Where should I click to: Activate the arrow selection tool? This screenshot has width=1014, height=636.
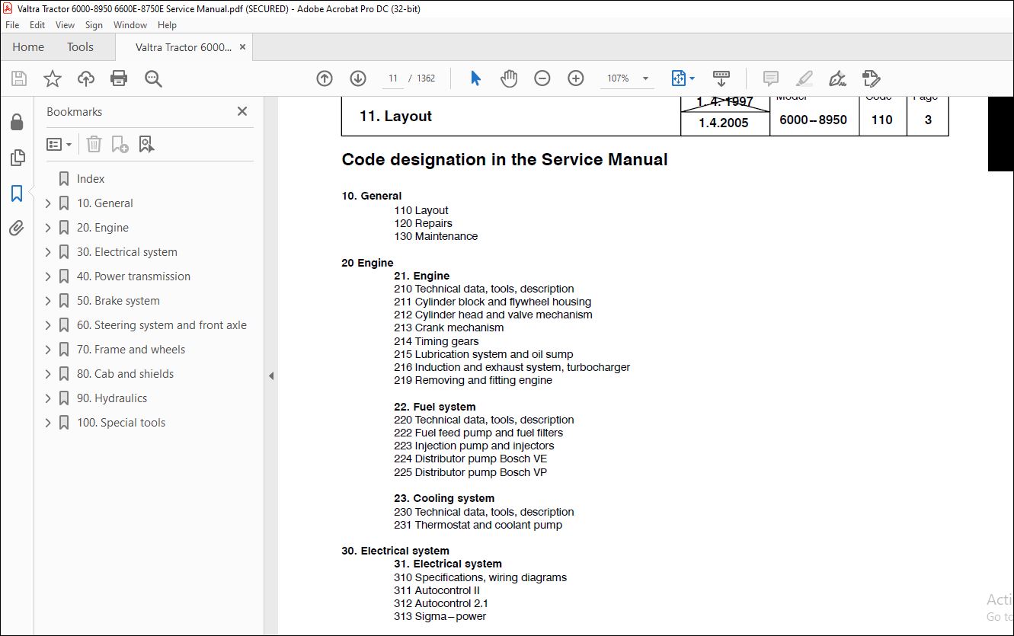pos(475,78)
